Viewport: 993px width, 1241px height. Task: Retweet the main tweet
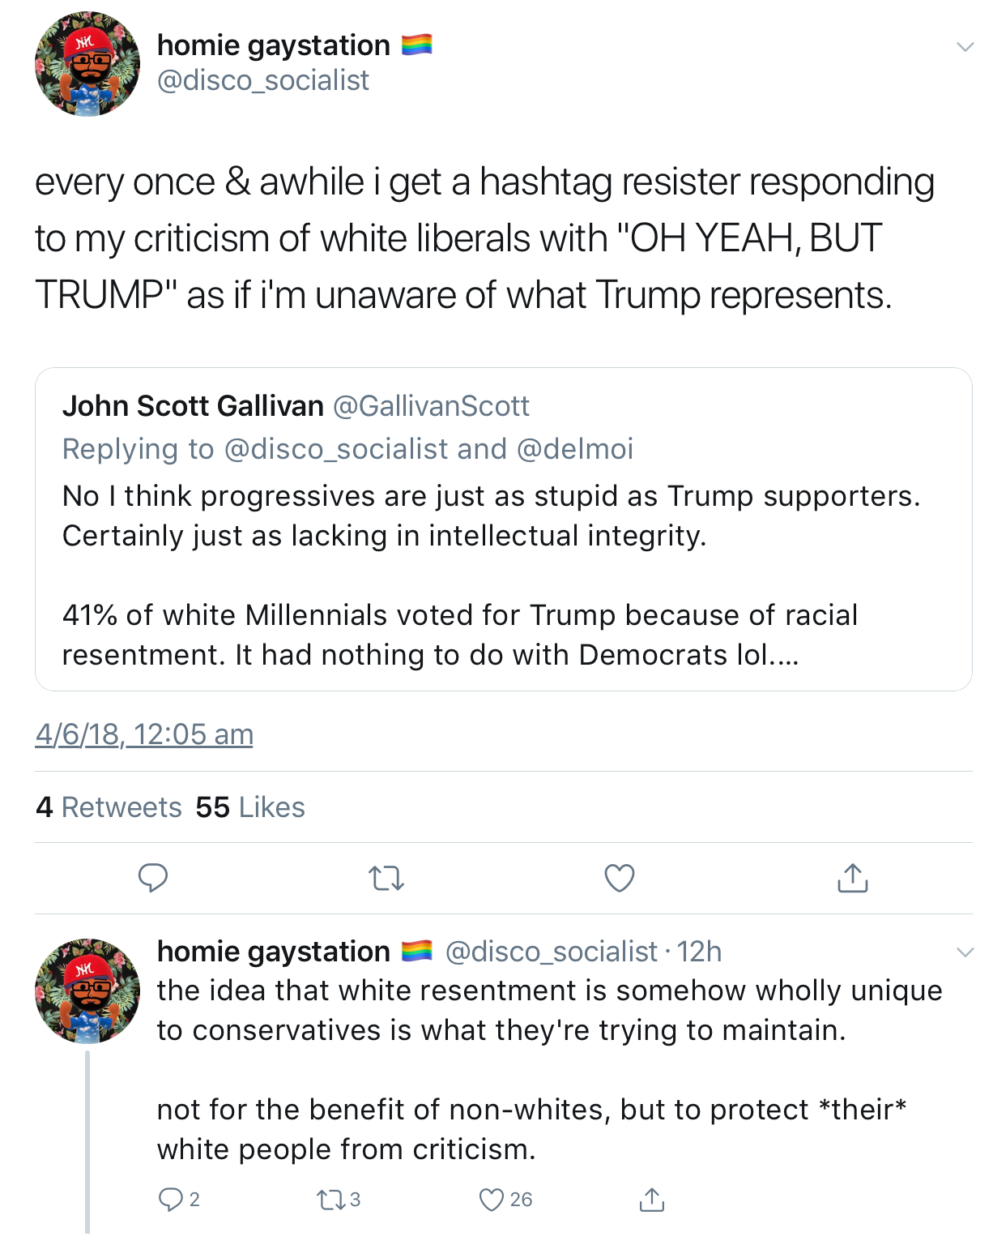[x=386, y=879]
